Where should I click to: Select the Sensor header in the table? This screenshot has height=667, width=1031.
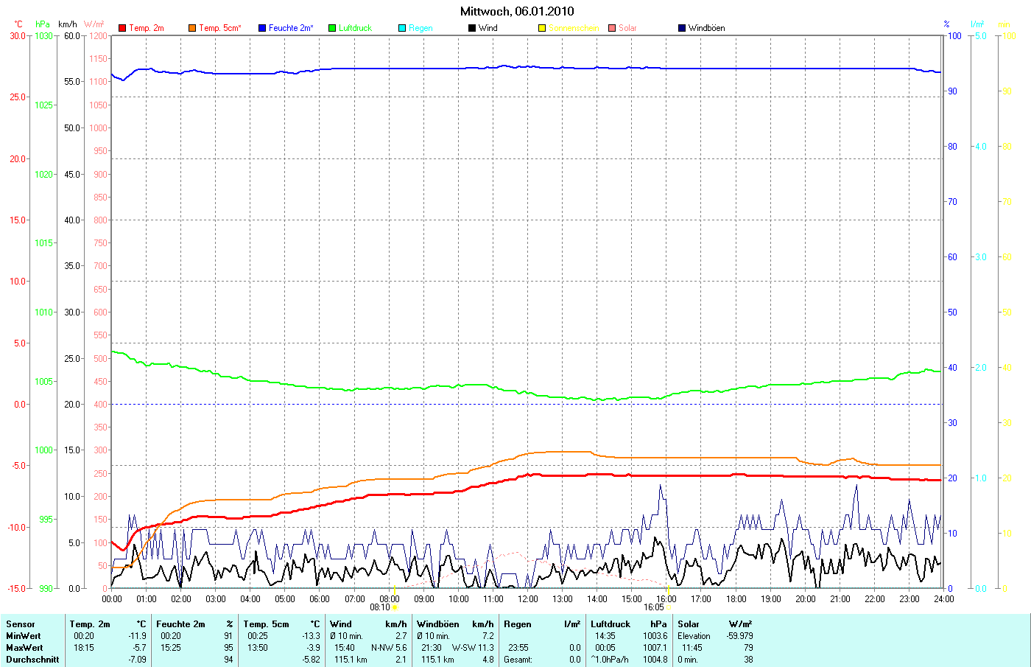[x=21, y=624]
